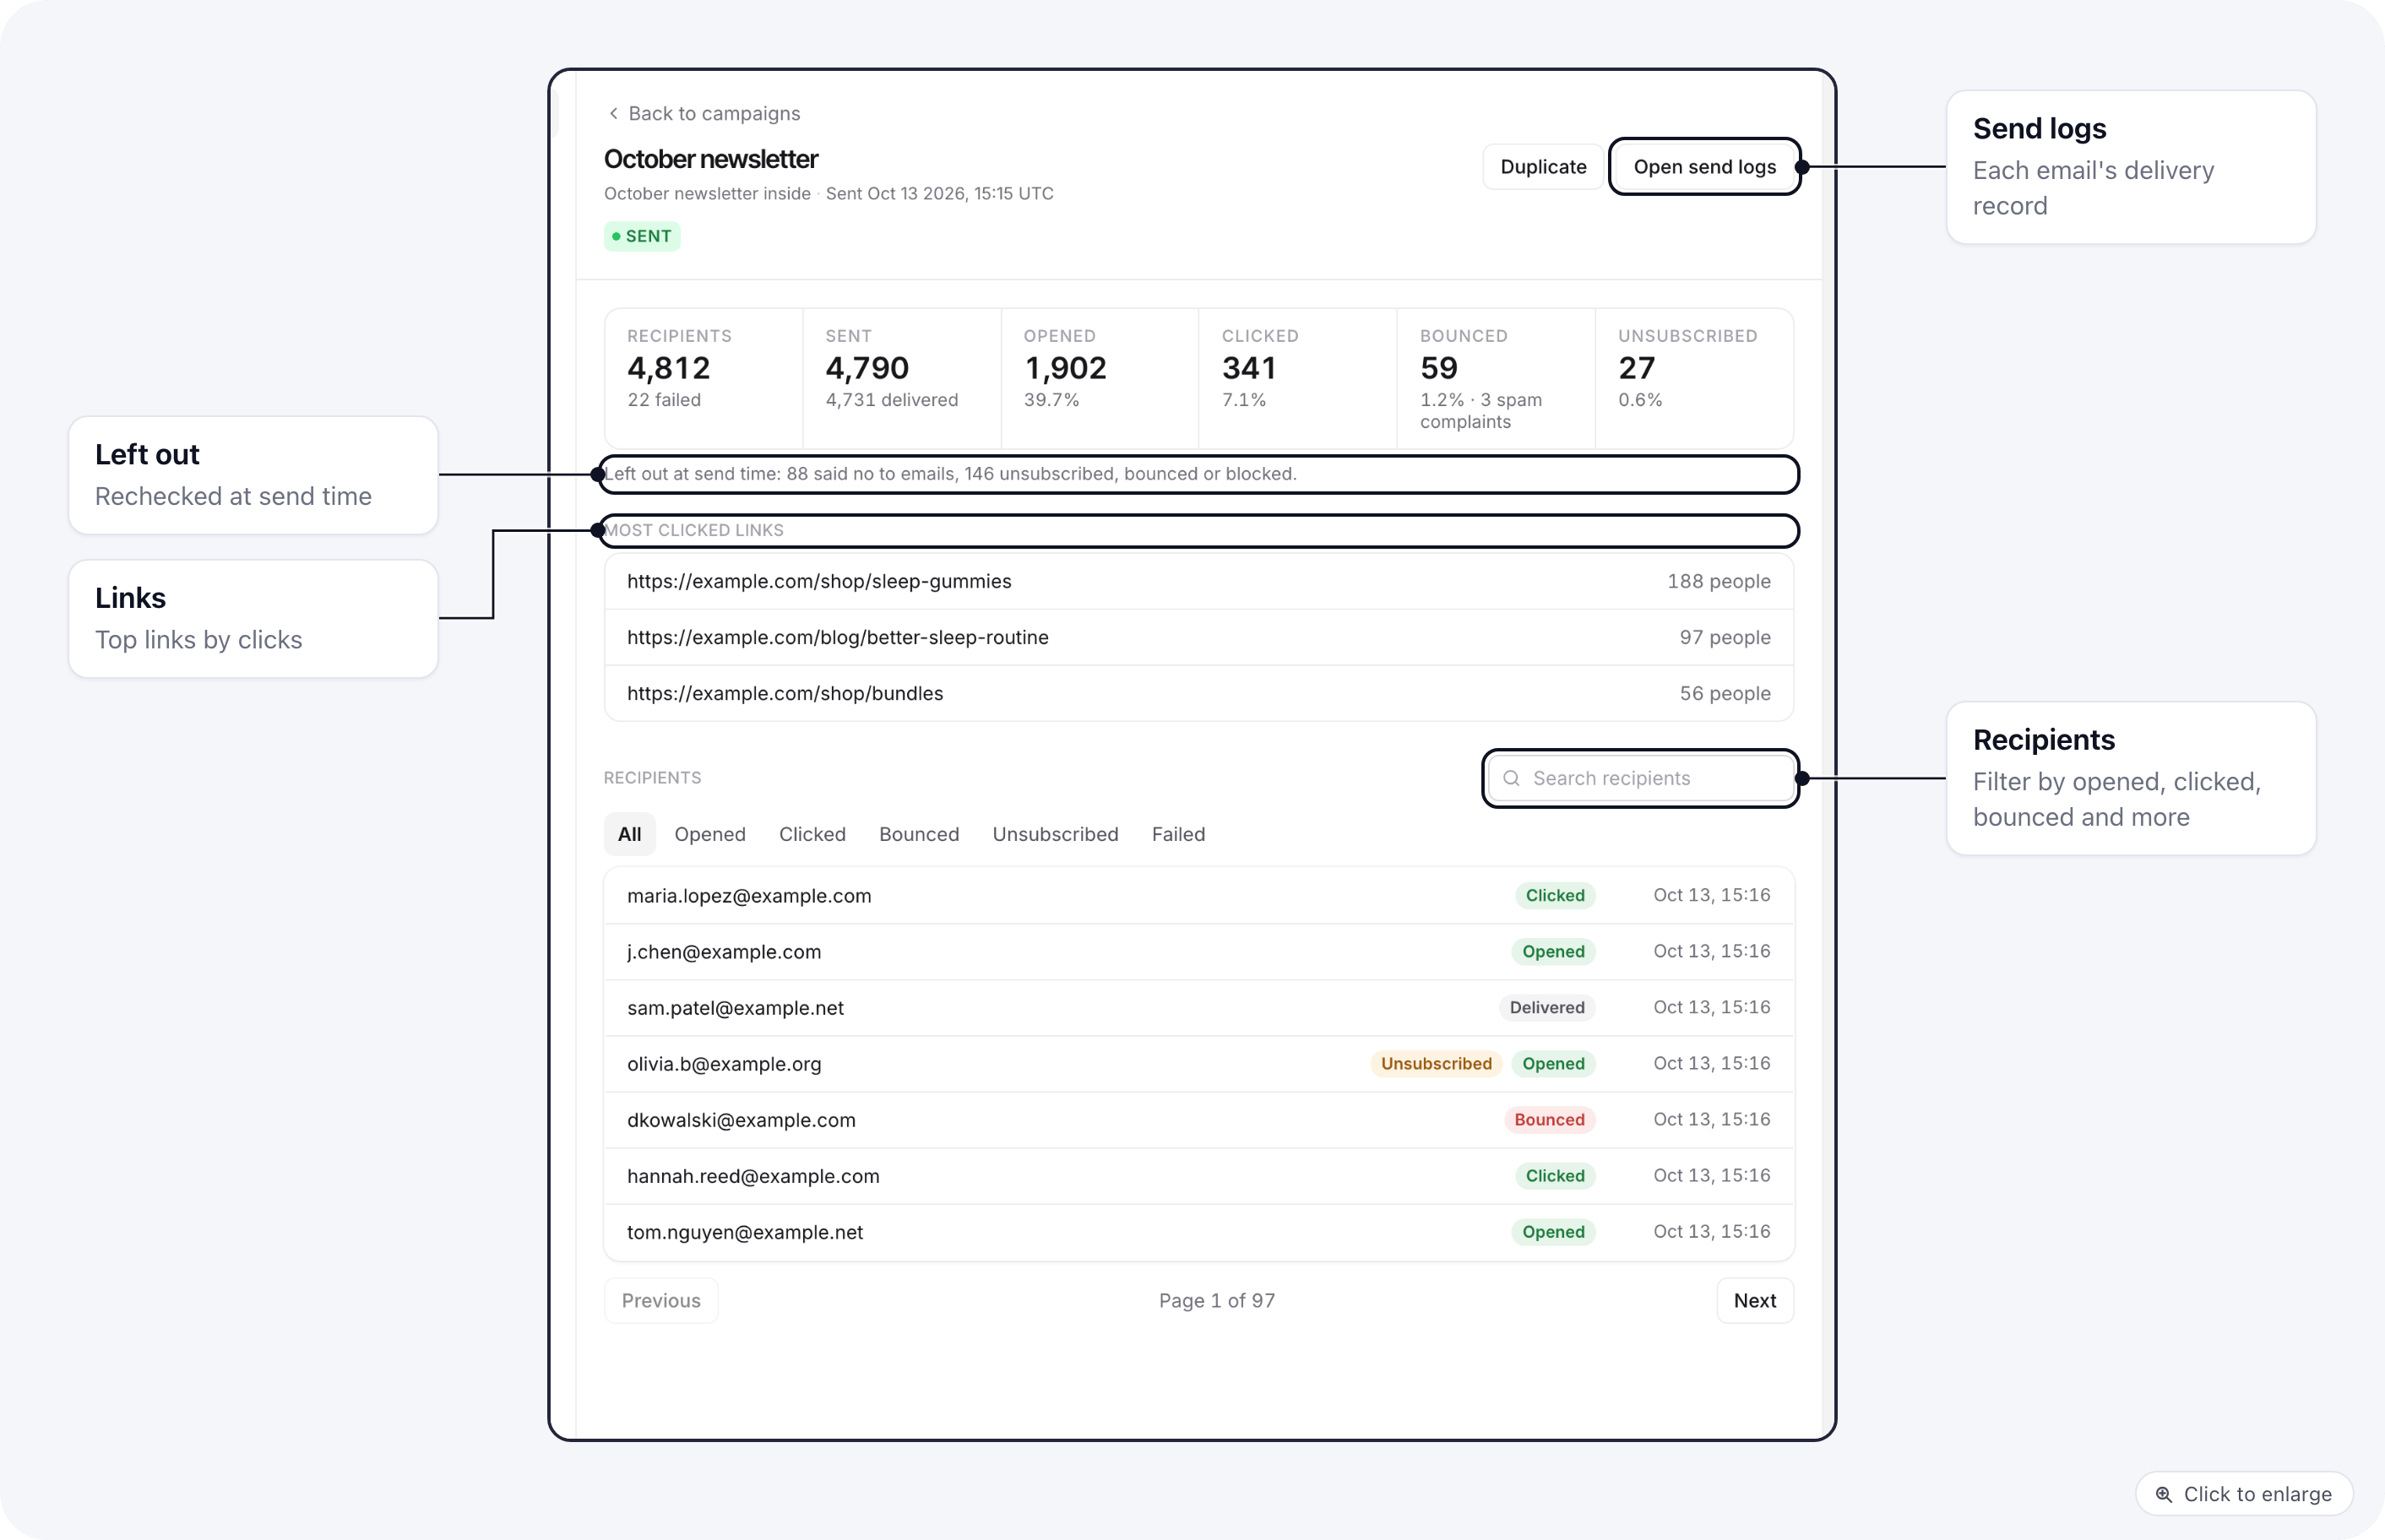The width and height of the screenshot is (2385, 1540).
Task: Select the shop/bundles link row
Action: point(1198,693)
